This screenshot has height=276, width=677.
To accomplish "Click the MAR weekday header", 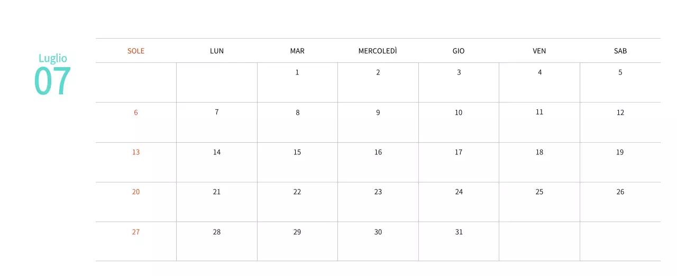I will [x=297, y=51].
